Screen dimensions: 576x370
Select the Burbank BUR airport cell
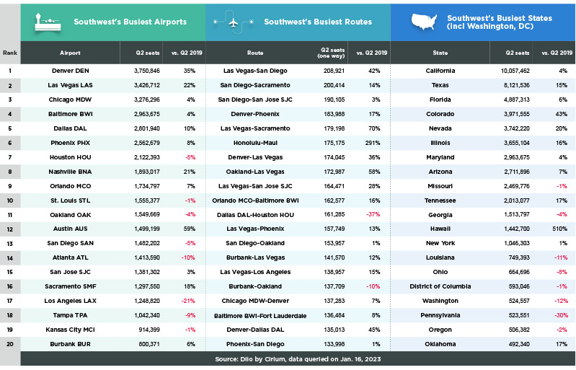tap(70, 344)
